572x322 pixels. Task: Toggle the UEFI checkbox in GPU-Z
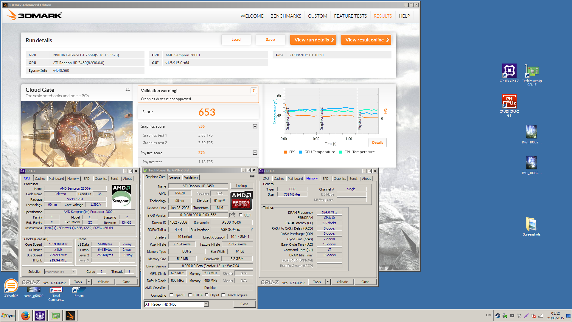pyautogui.click(x=241, y=215)
